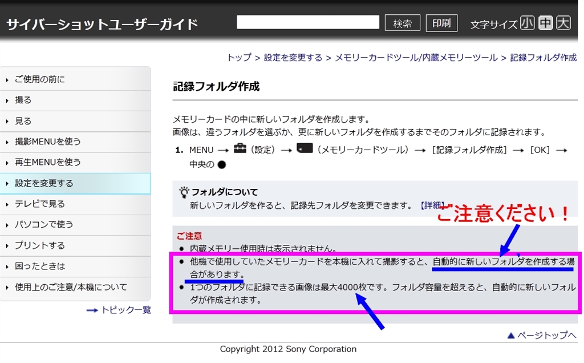Click the 検索 search button

click(402, 23)
